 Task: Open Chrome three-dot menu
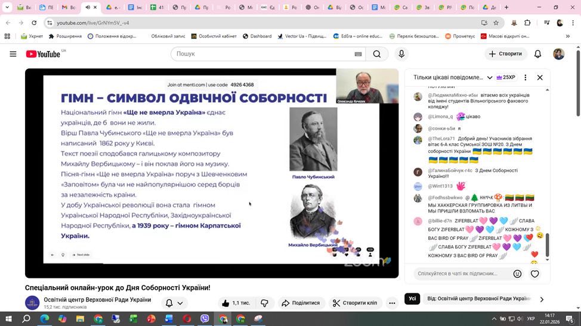[x=573, y=23]
